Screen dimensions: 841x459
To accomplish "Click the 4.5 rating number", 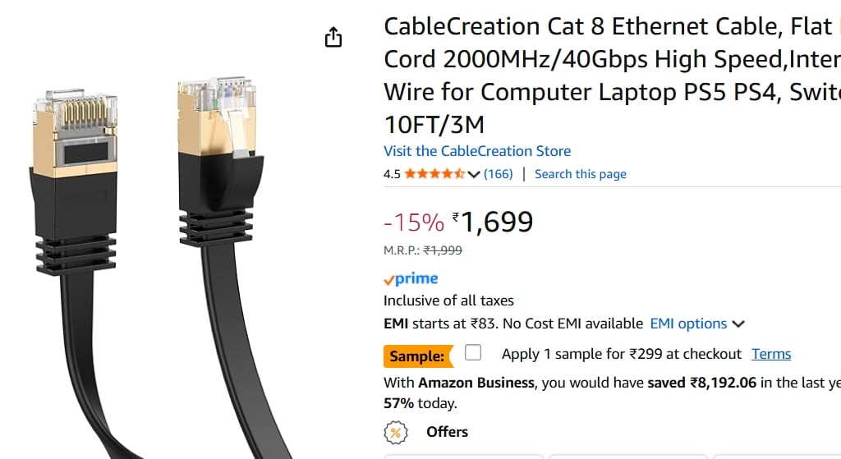I will pos(392,174).
